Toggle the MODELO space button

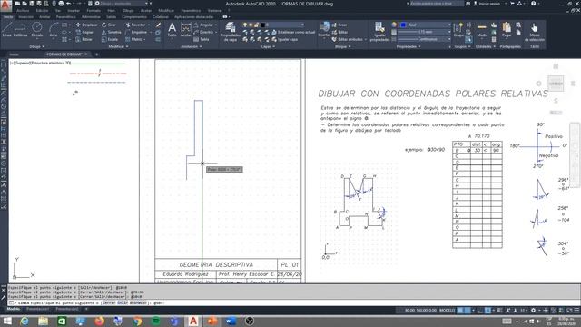[447, 311]
